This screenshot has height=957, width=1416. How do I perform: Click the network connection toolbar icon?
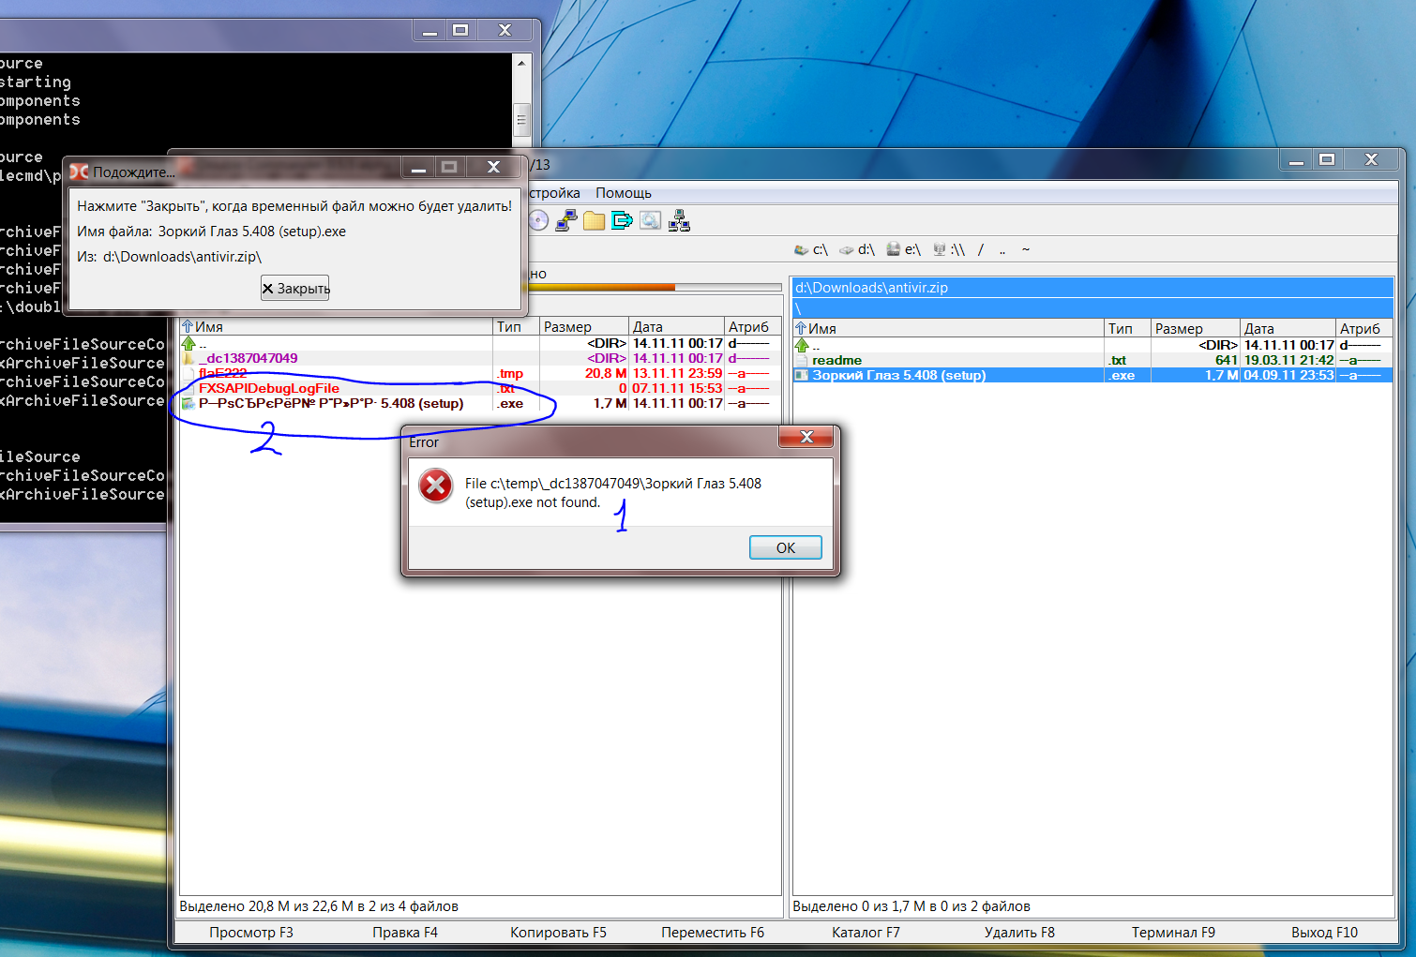click(x=565, y=221)
